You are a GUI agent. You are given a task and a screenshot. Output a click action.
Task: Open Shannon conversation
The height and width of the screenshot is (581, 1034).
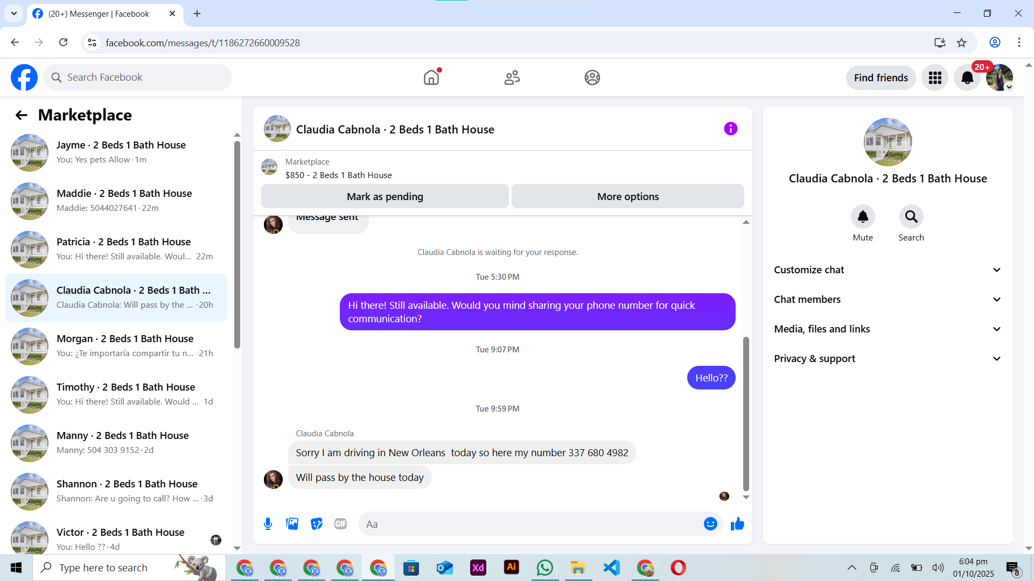point(116,492)
